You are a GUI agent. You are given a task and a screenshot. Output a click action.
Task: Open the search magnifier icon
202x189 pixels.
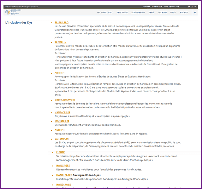point(195,13)
